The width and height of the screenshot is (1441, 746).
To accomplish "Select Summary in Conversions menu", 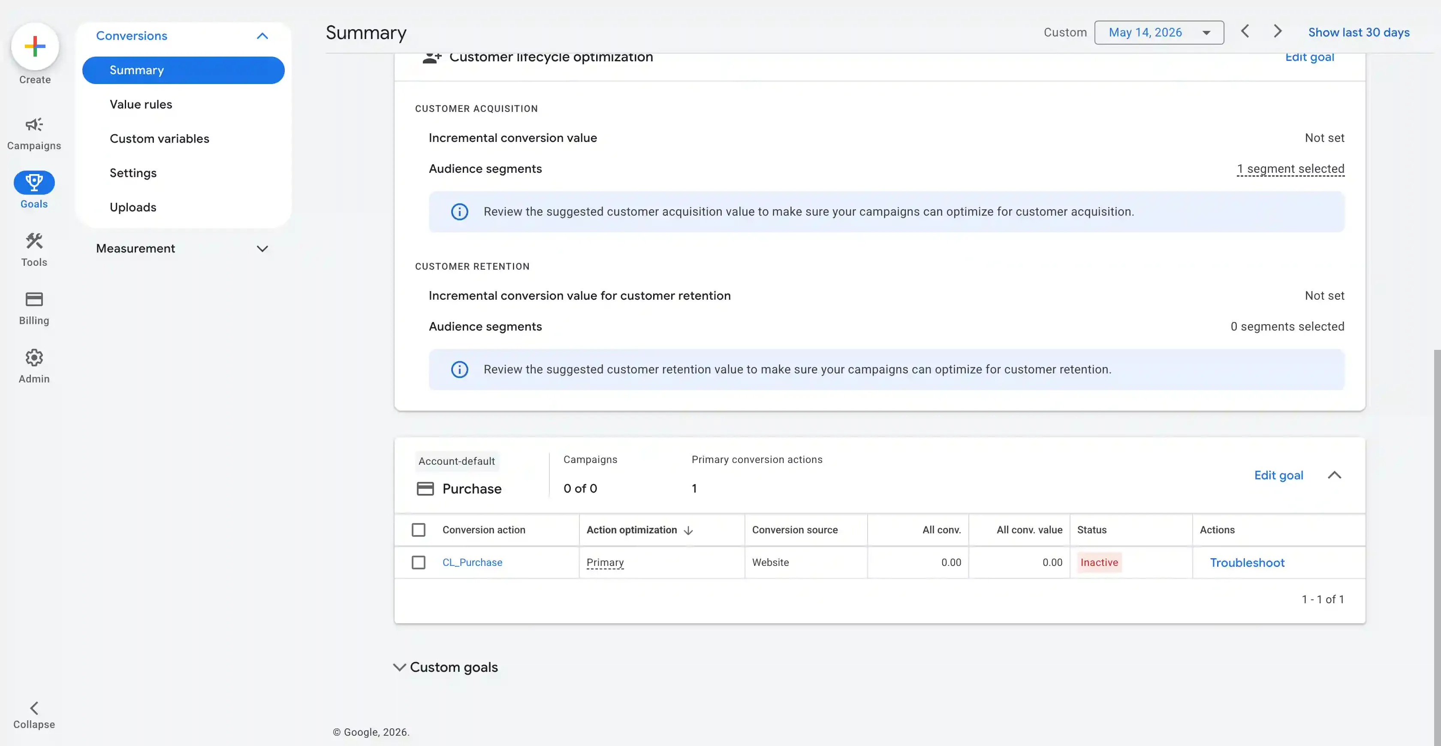I will coord(184,70).
